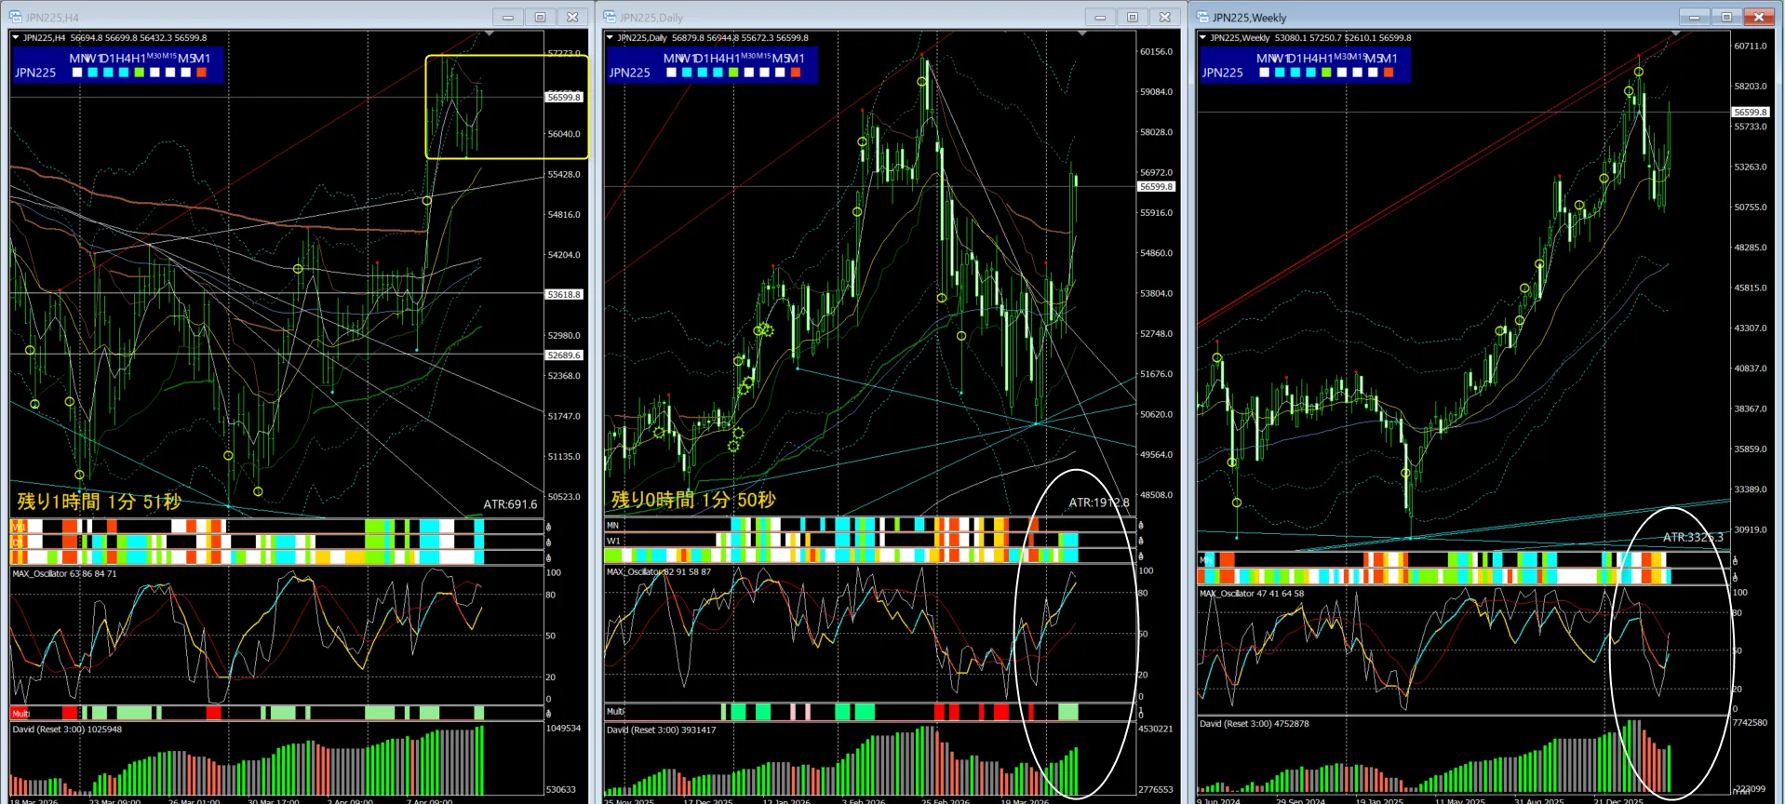This screenshot has height=804, width=1785.
Task: Select the JPN225,H4 window title
Action: [52, 18]
